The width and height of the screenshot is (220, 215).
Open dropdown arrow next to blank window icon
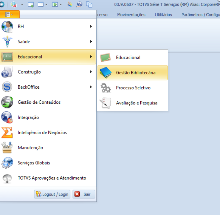46,5
